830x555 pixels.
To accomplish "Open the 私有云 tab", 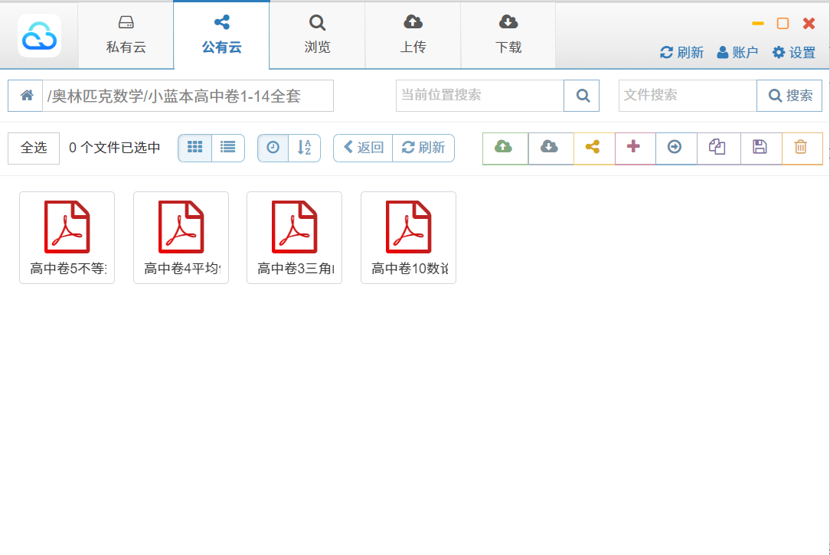I will [x=126, y=34].
